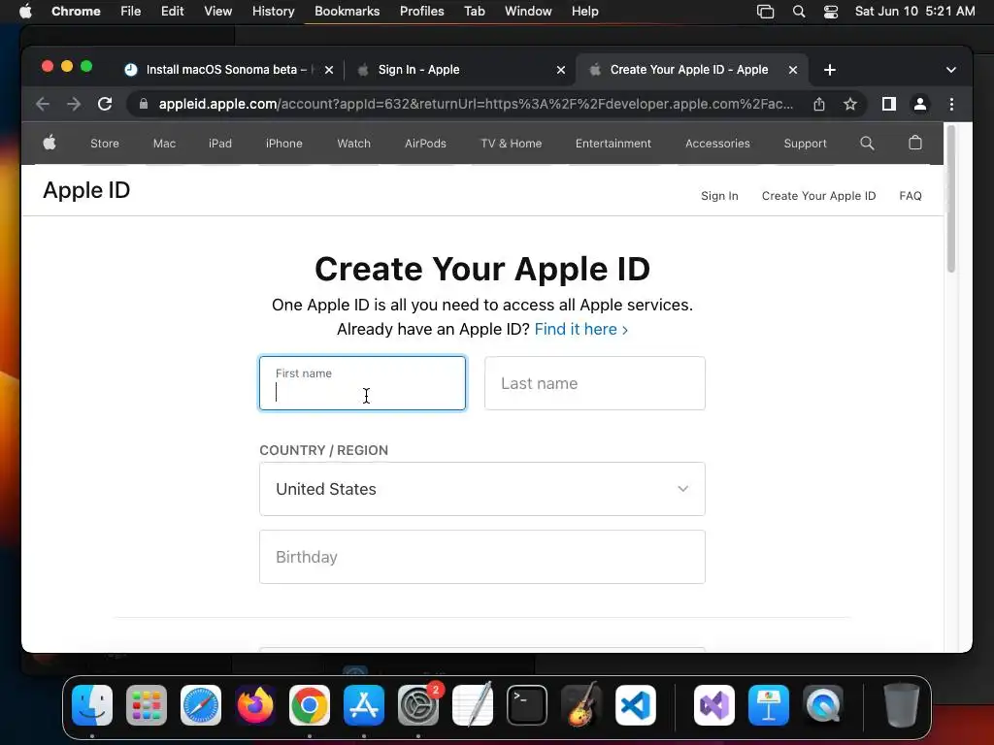The image size is (994, 745).
Task: Click the Chrome back arrow
Action: click(x=43, y=104)
